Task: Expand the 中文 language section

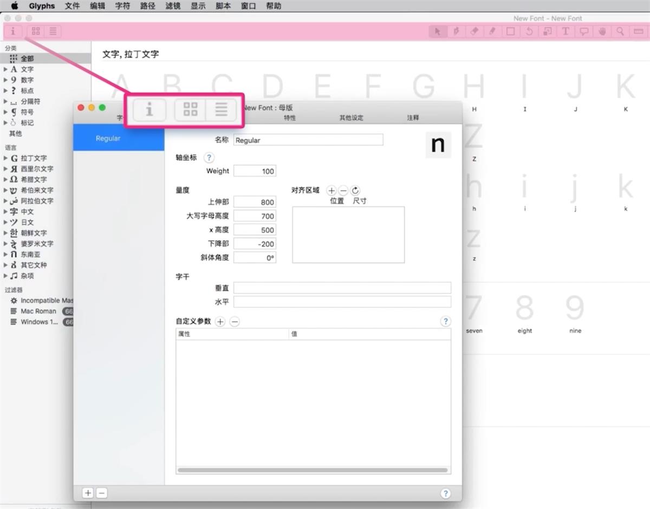Action: pos(5,212)
